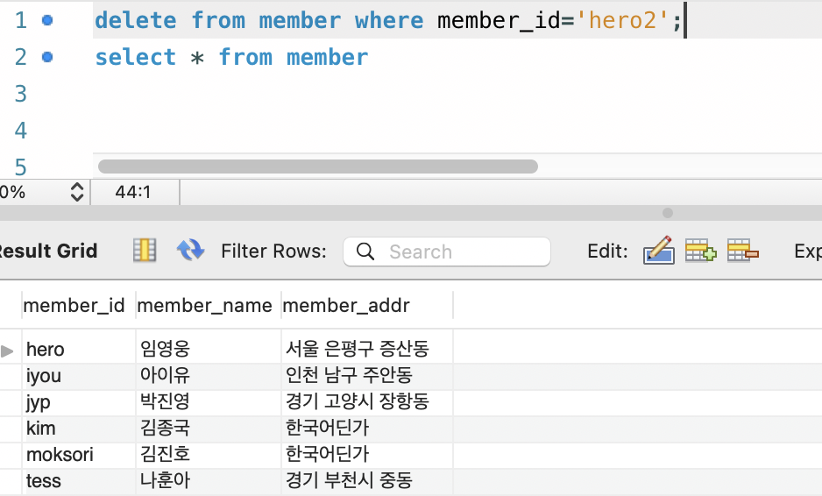Viewport: 822px width, 496px height.
Task: Select the row selector arrow beside hero
Action: click(7, 351)
